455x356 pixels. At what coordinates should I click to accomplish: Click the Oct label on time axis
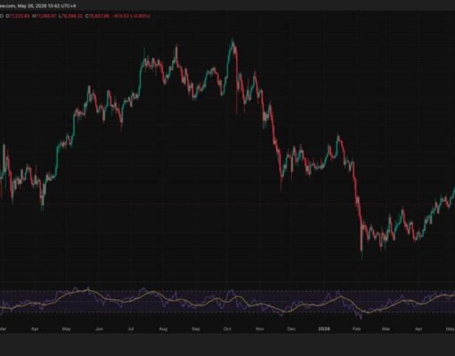tap(227, 329)
